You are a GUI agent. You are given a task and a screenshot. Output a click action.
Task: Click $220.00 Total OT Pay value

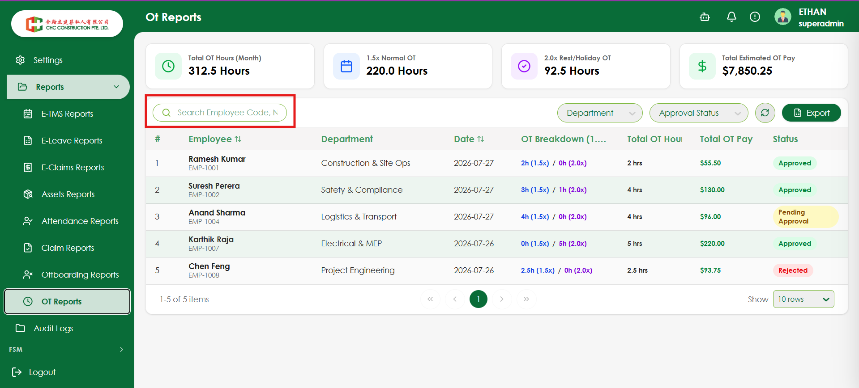point(712,244)
